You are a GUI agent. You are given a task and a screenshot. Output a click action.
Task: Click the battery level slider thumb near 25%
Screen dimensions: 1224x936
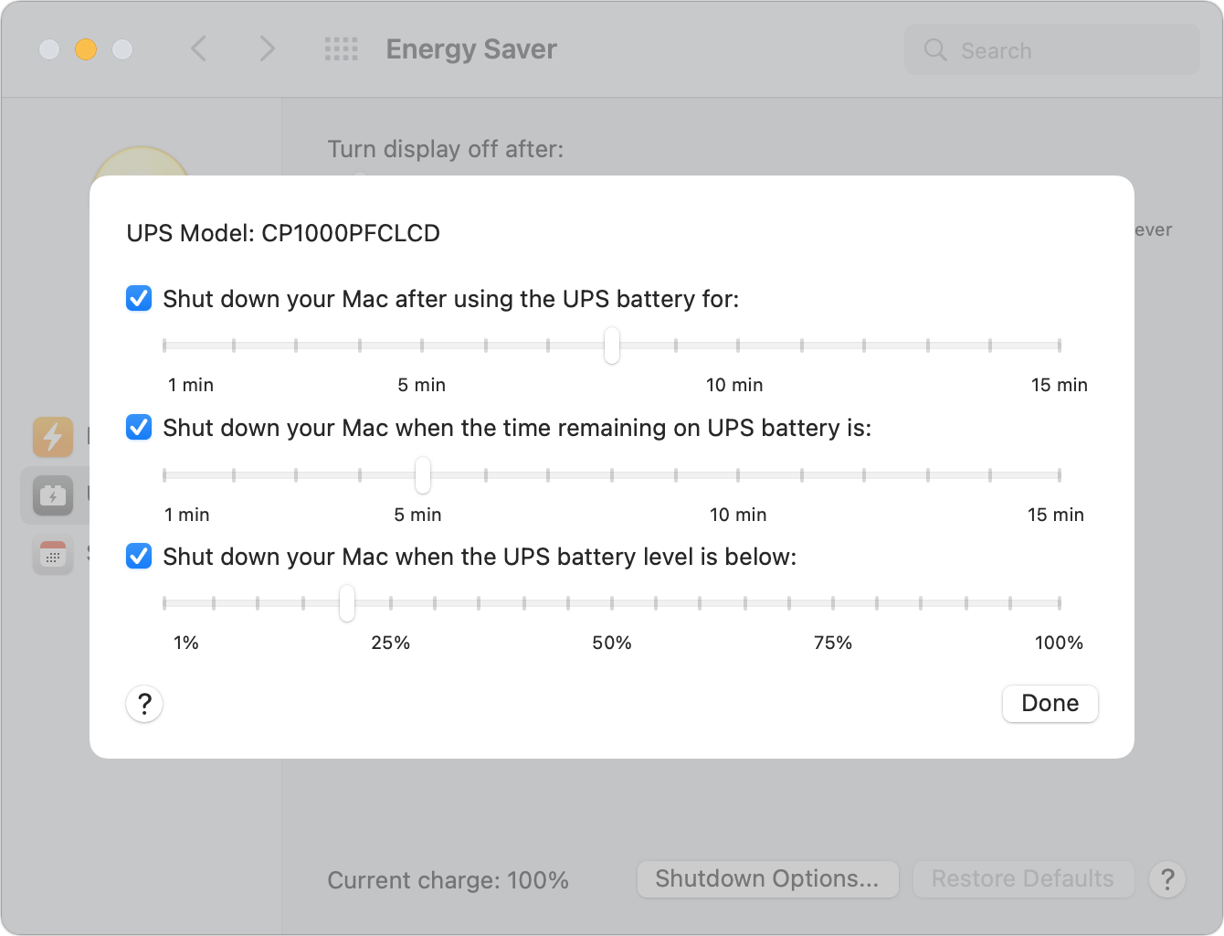pyautogui.click(x=347, y=604)
